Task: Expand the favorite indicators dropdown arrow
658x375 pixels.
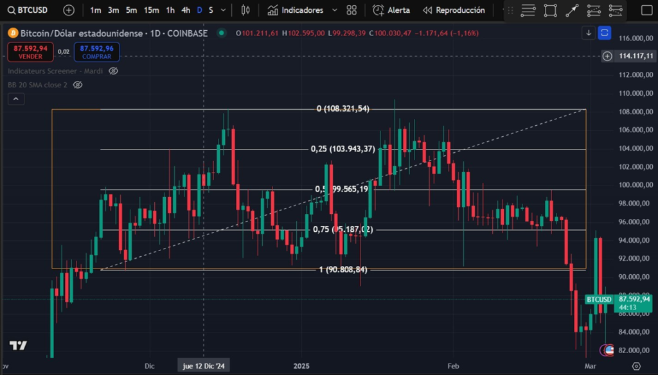Action: click(334, 10)
